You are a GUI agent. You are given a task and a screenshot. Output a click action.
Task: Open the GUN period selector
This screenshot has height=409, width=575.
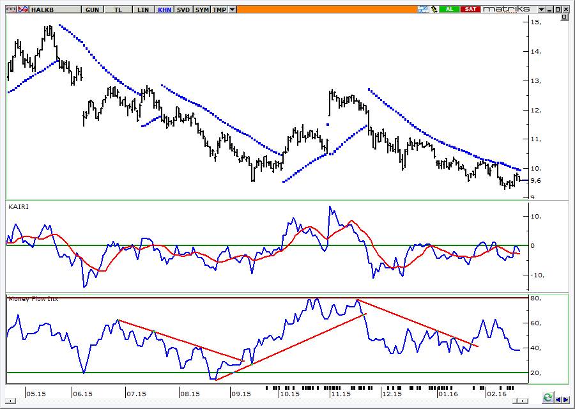click(x=93, y=10)
